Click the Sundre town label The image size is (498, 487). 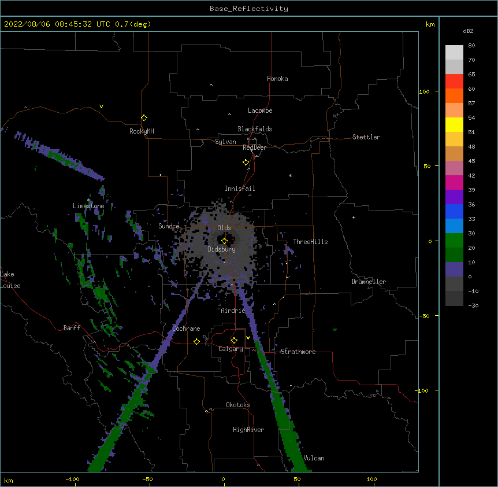point(169,226)
